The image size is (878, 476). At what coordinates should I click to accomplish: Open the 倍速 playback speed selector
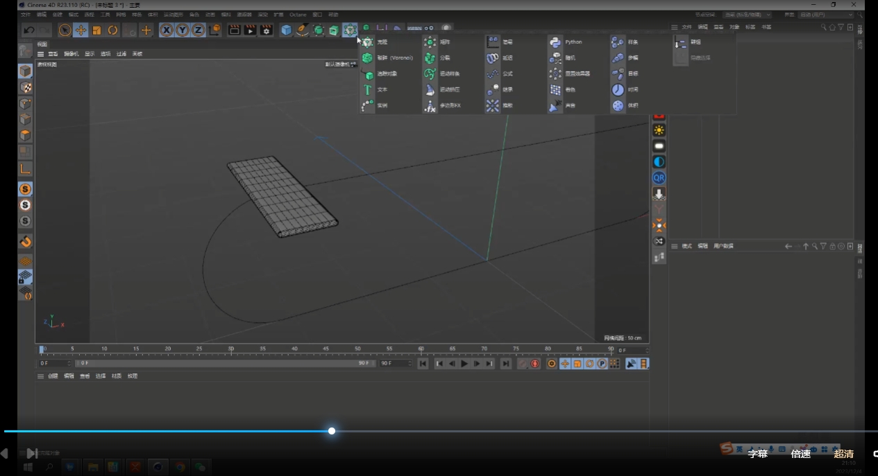pyautogui.click(x=801, y=454)
